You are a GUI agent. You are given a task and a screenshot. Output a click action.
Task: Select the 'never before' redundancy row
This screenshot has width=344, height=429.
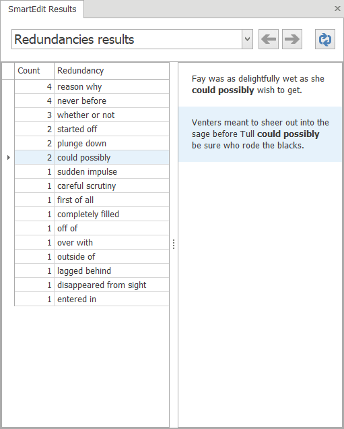[92, 101]
